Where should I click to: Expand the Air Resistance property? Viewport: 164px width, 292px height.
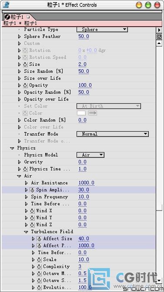pyautogui.click(x=26, y=183)
